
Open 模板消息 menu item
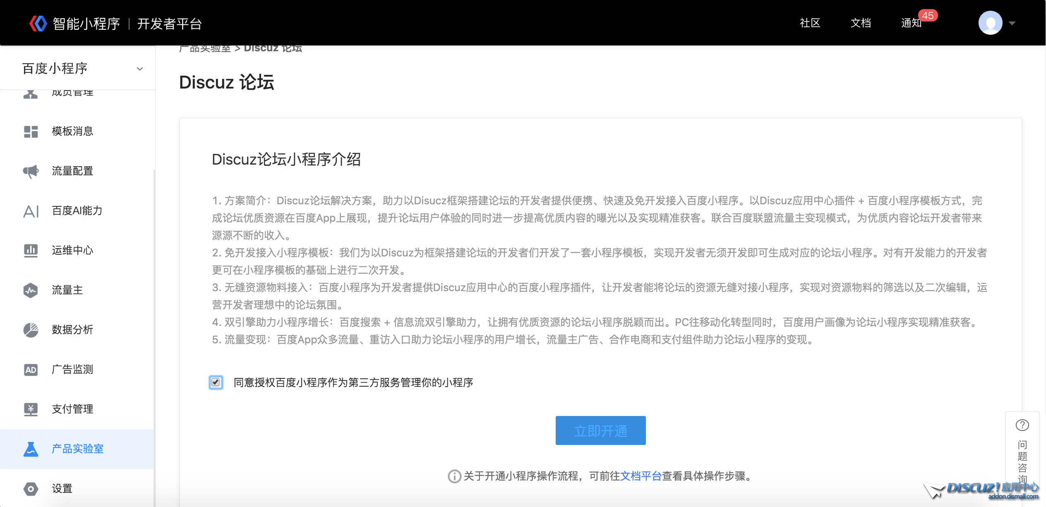[x=77, y=132]
